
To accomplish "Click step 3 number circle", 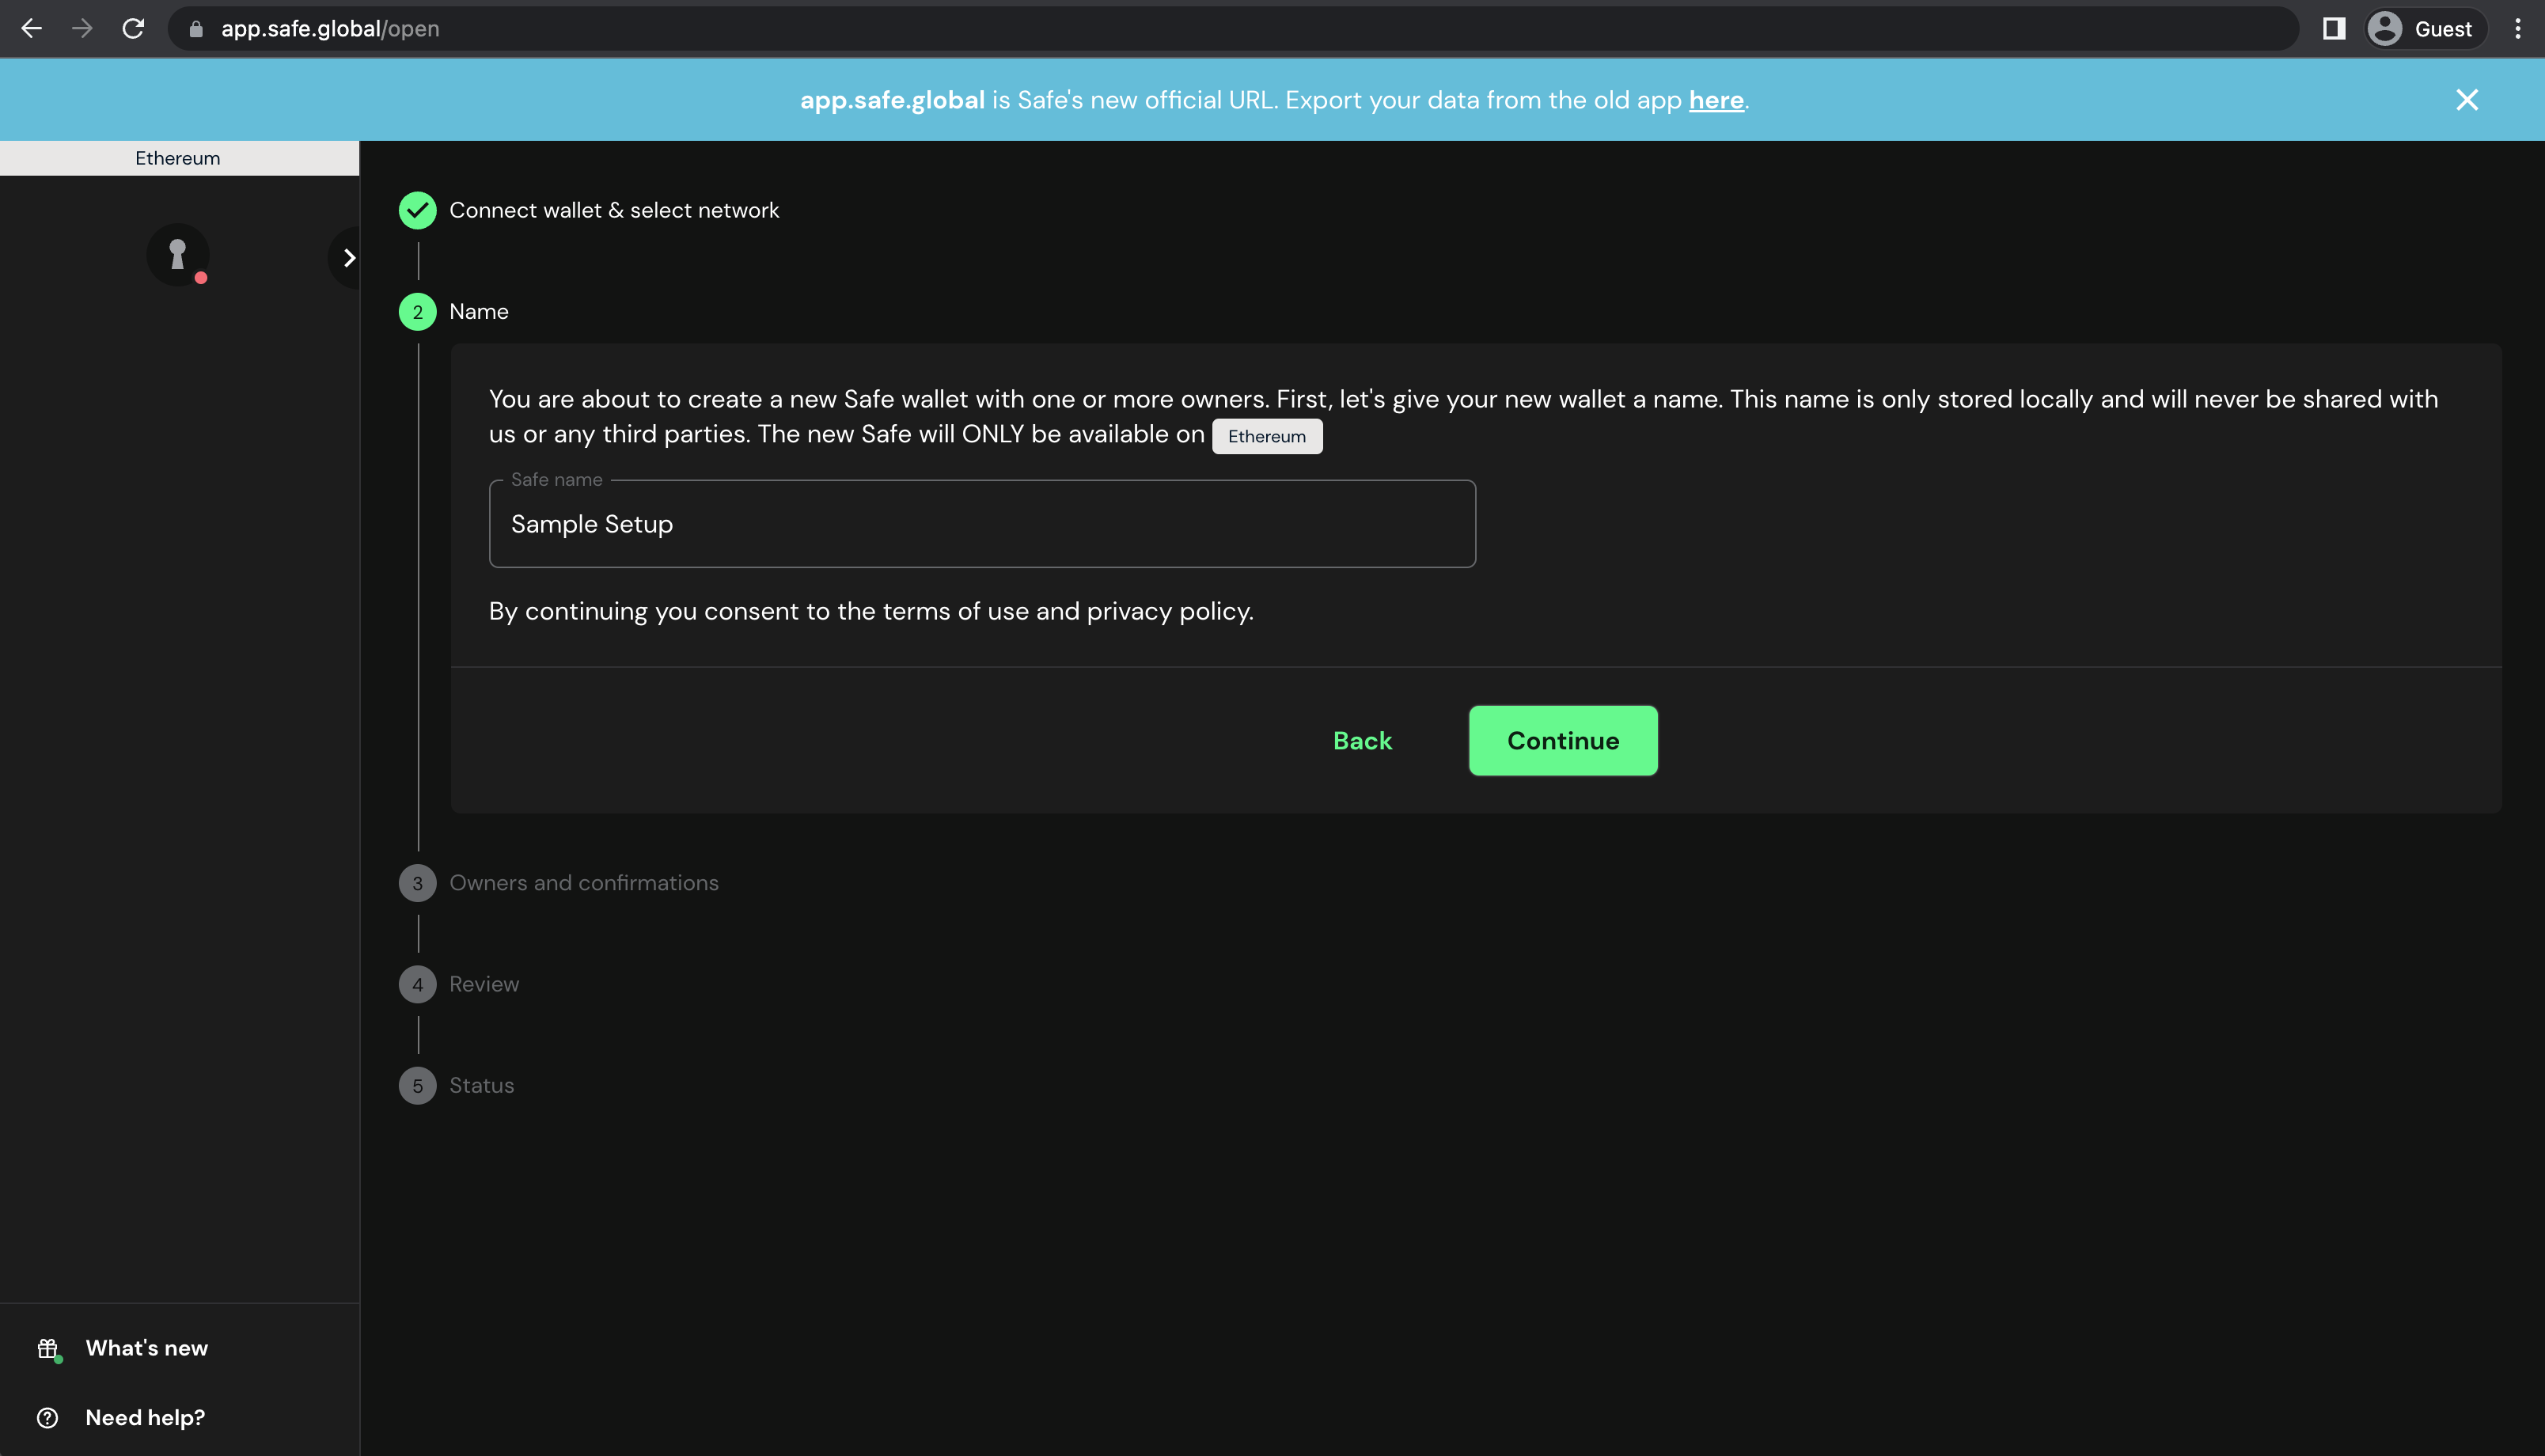I will tap(418, 883).
